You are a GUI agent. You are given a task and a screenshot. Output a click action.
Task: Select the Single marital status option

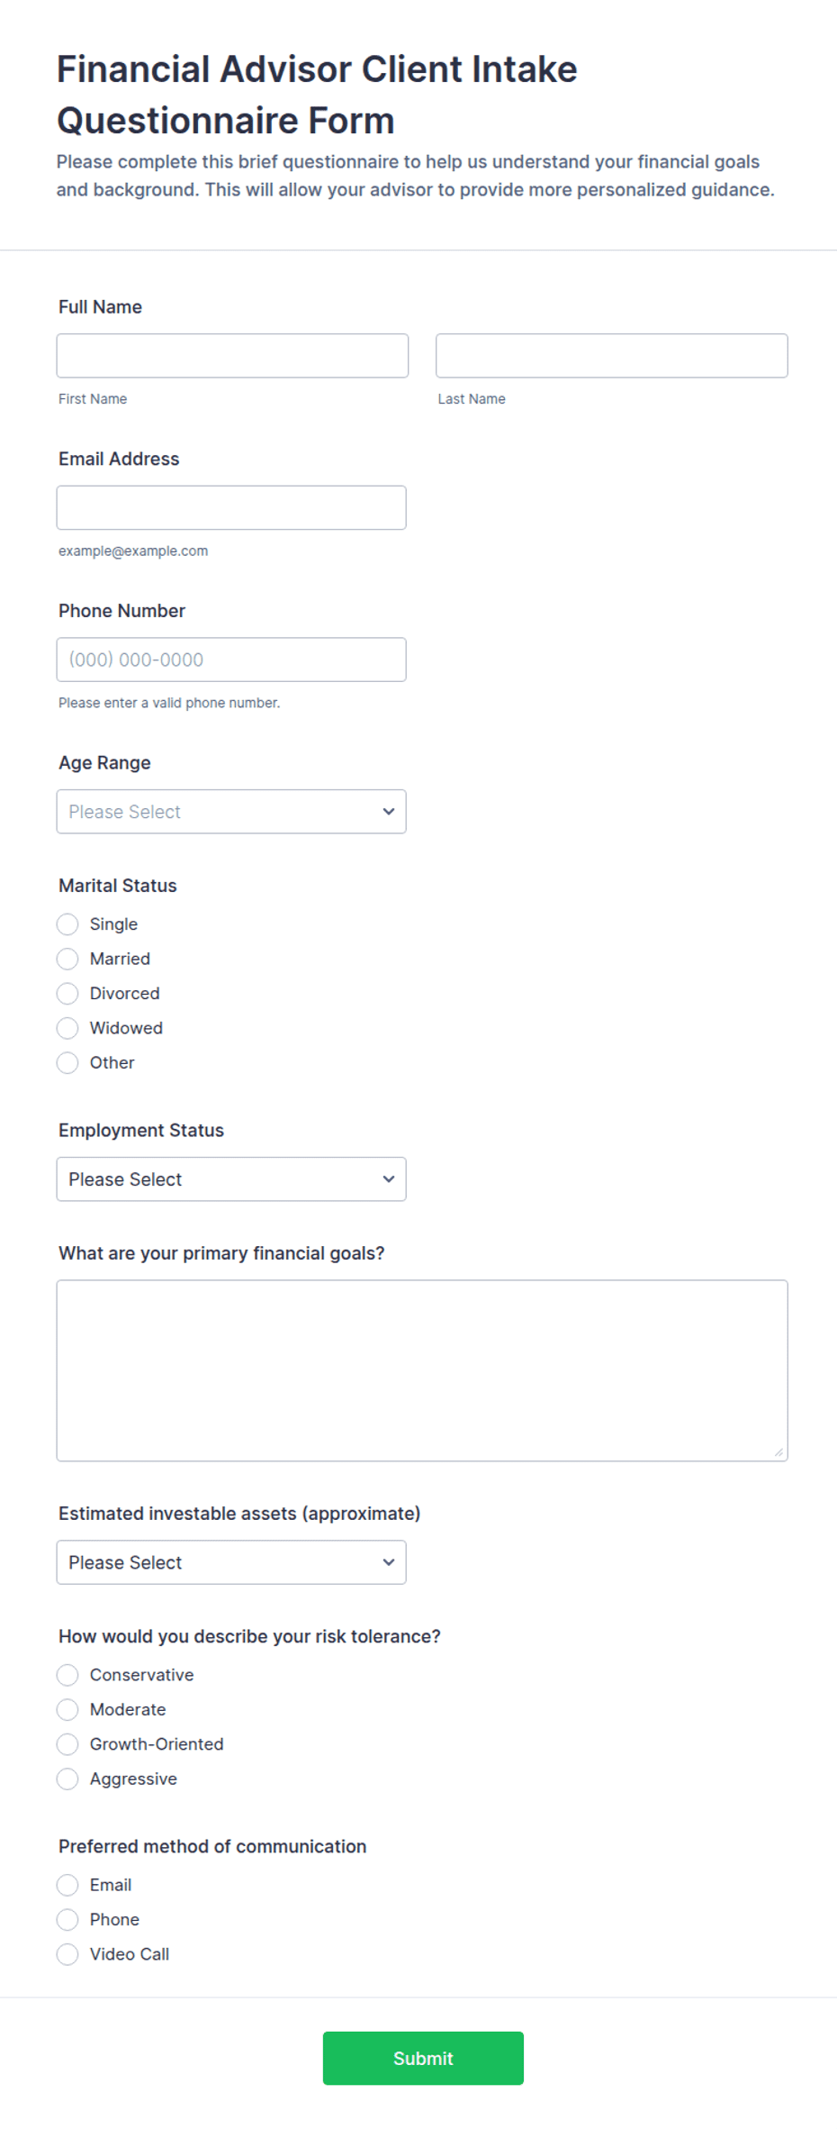click(x=67, y=924)
